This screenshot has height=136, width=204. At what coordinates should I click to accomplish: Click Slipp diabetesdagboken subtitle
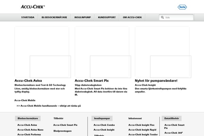[88, 85]
